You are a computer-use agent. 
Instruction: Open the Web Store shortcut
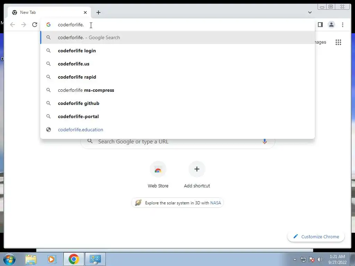point(158,175)
